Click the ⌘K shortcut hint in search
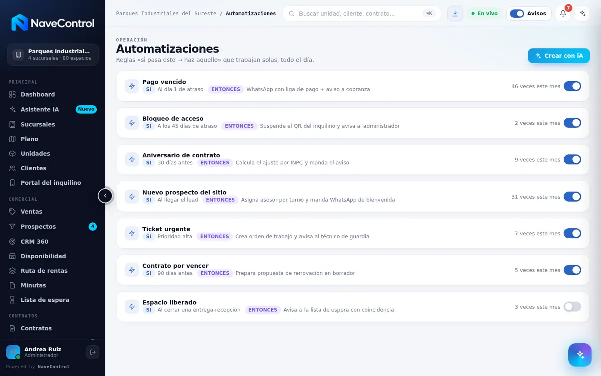The width and height of the screenshot is (601, 376). click(429, 14)
